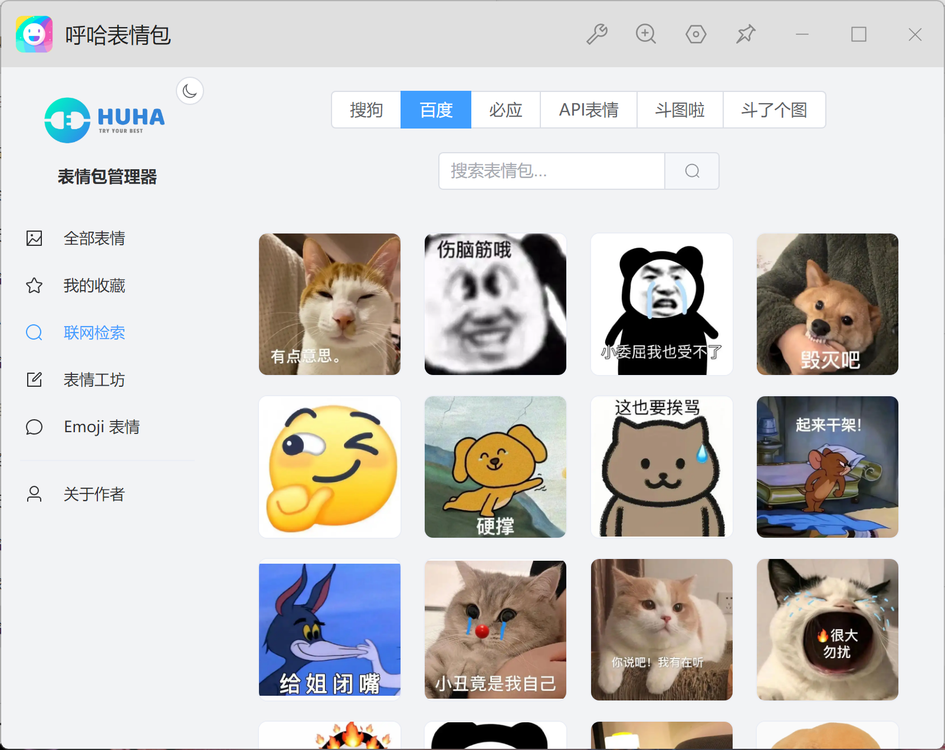
Task: Click the edit icon beside 表情工坊
Action: (34, 380)
